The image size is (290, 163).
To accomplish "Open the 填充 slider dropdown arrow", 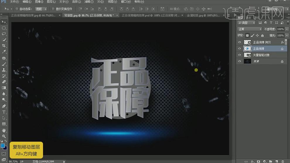I will coord(287,35).
